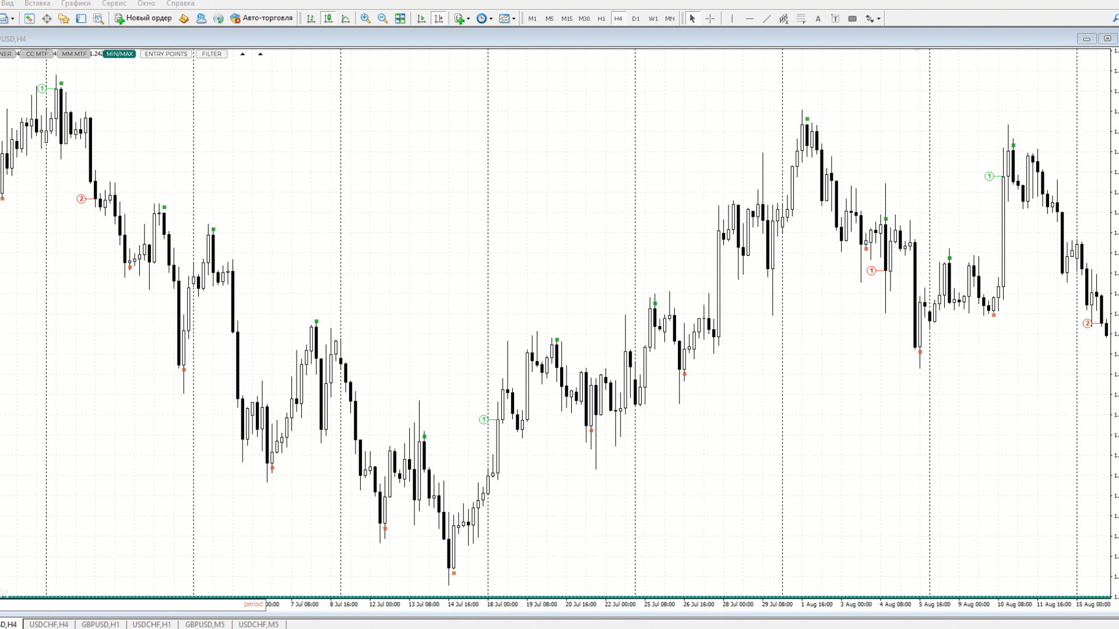Toggle the Авто-торговля button
The image size is (1119, 629).
[x=262, y=18]
